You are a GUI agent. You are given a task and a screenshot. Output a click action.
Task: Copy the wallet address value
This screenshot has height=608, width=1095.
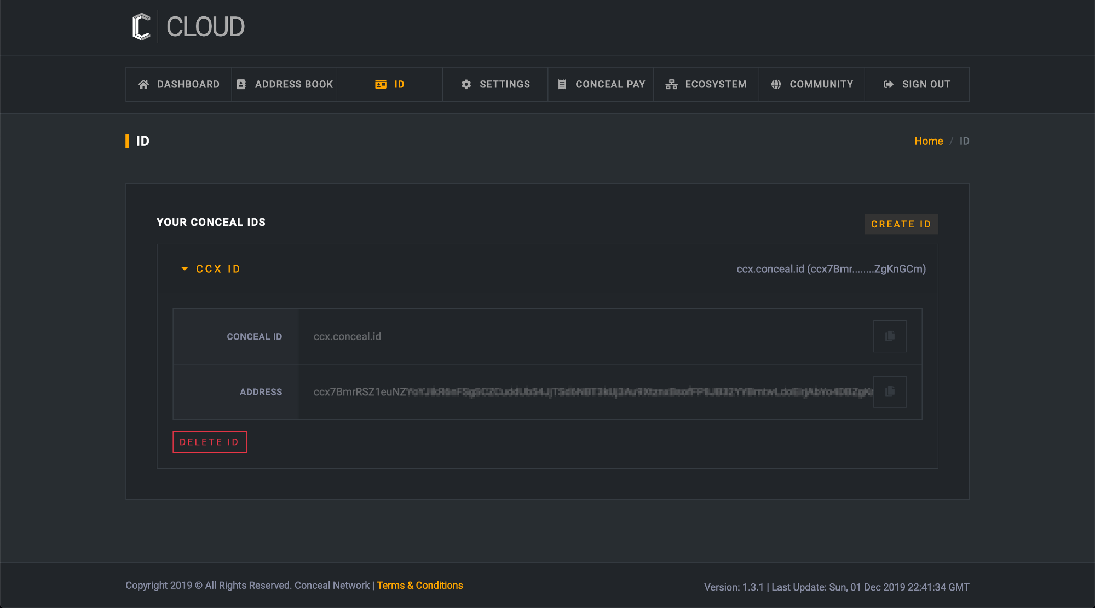890,391
